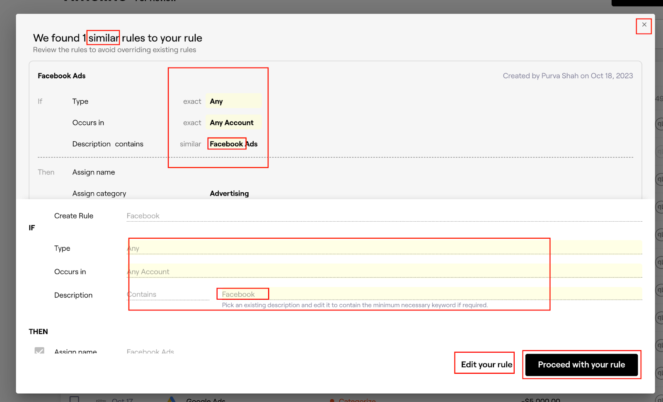The width and height of the screenshot is (663, 402).
Task: Click the Assign category label
Action: tap(99, 194)
